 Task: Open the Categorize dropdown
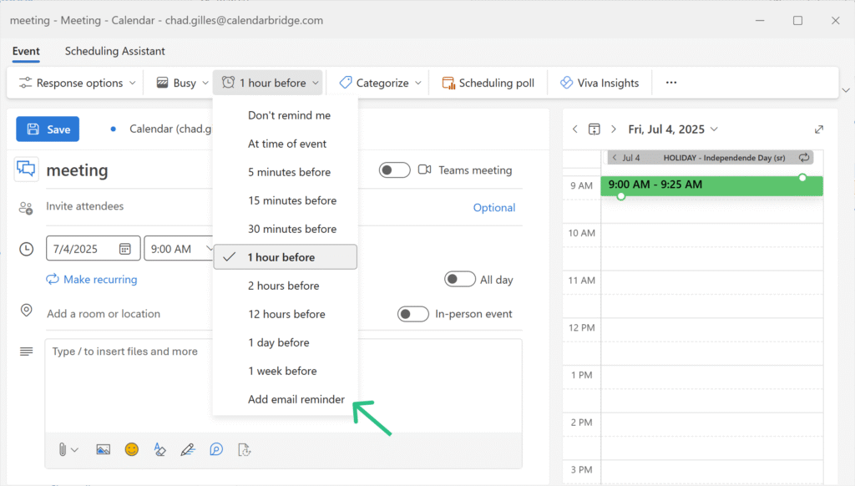click(x=380, y=83)
